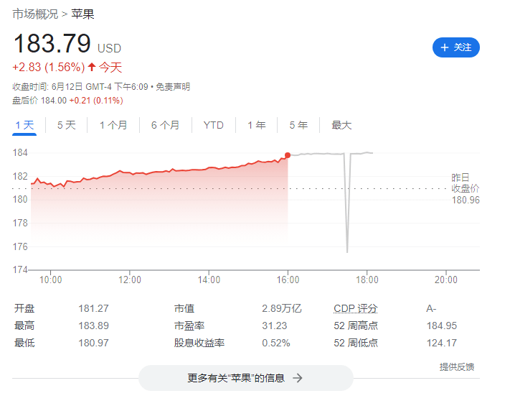Click the arrow icon in more info button

click(297, 378)
